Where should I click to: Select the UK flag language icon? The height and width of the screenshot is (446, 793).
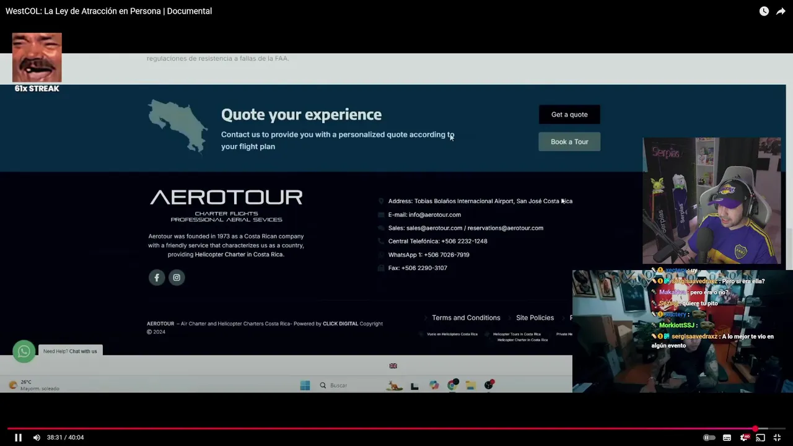click(x=393, y=366)
